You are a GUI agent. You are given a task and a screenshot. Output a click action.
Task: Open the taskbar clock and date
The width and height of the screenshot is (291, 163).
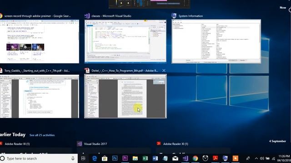point(284,158)
